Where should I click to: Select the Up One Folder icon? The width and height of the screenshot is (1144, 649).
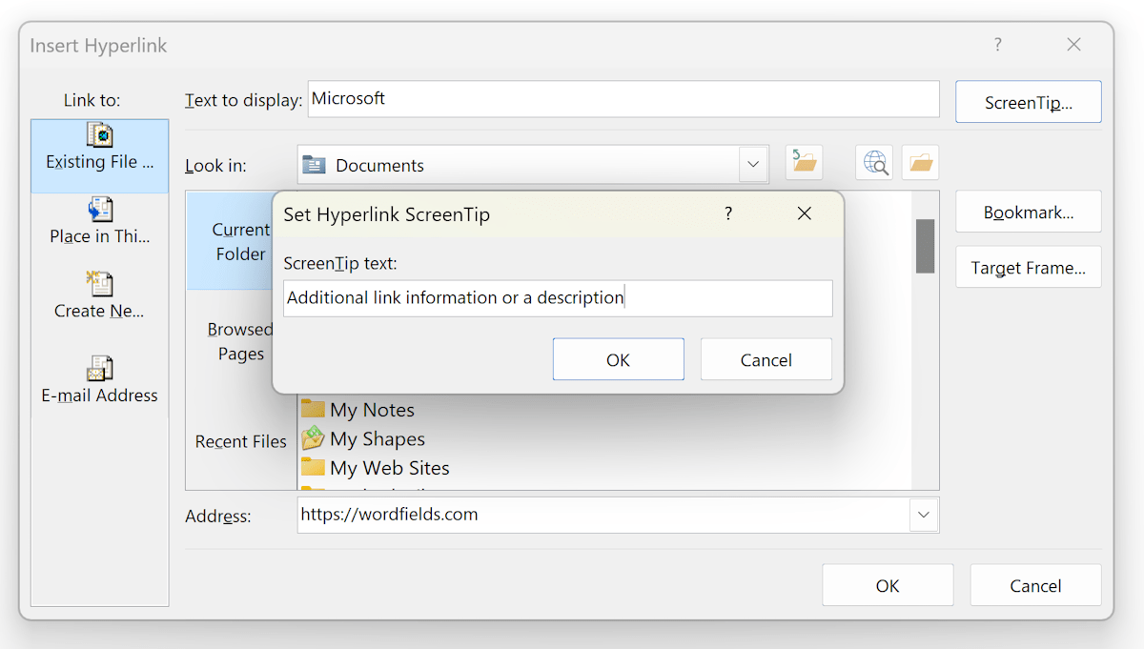pos(804,162)
